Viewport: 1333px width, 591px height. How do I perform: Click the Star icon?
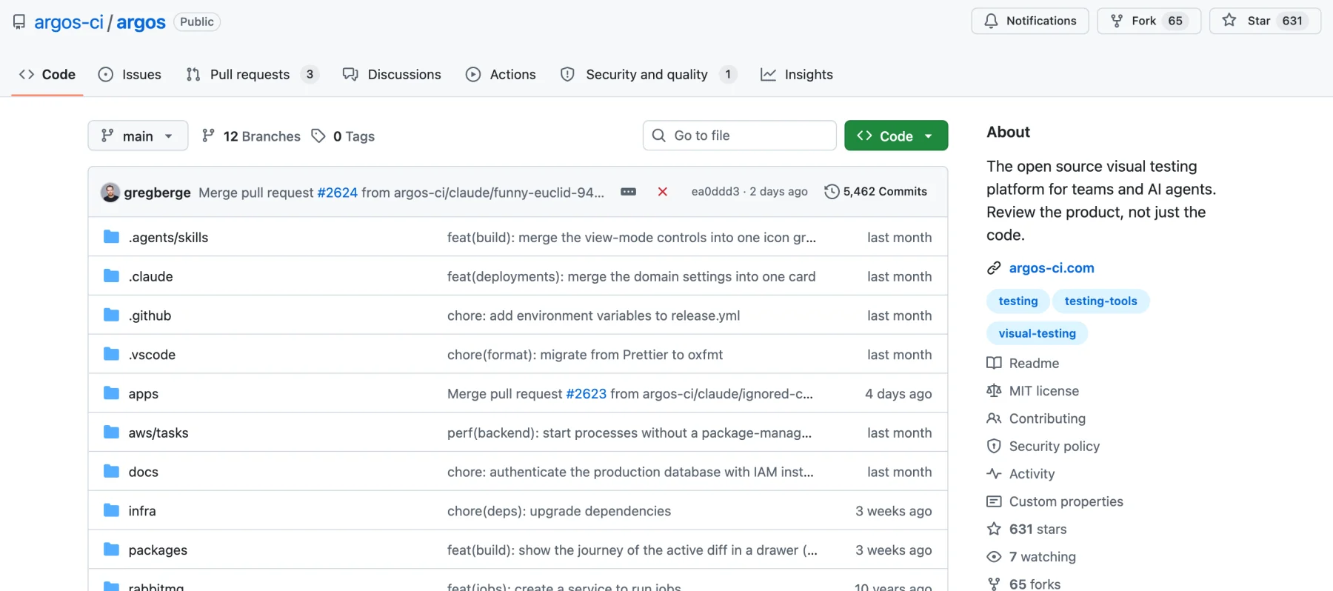tap(1229, 21)
